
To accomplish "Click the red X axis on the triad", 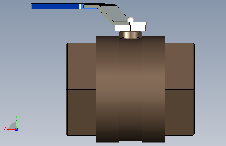I will pyautogui.click(x=11, y=130).
